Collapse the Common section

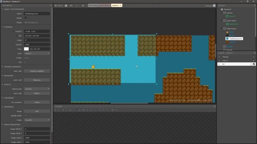point(2,27)
